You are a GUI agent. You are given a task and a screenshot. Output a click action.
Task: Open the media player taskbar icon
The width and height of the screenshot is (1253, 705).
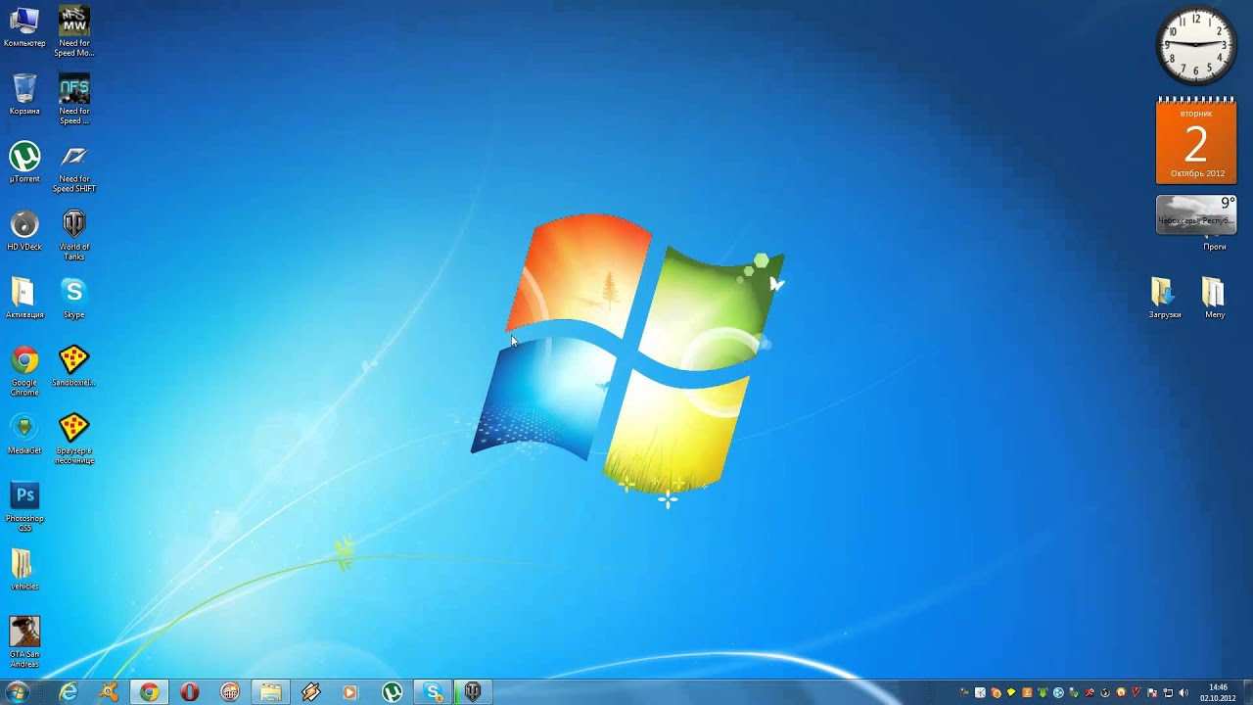pos(351,692)
